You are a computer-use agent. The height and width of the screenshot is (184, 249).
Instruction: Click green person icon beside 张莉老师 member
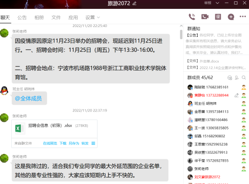(x=243, y=169)
